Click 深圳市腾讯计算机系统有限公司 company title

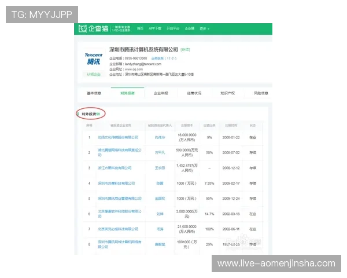[143, 49]
